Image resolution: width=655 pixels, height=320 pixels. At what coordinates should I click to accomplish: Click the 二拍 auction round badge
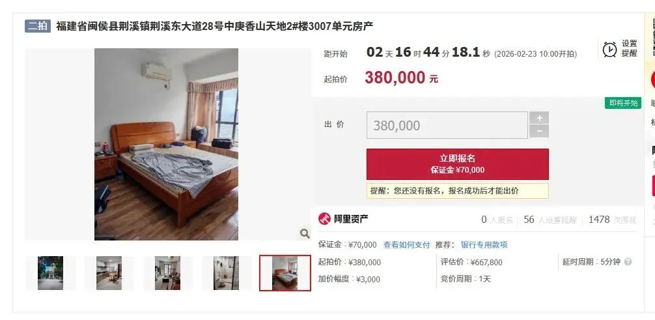pos(38,26)
